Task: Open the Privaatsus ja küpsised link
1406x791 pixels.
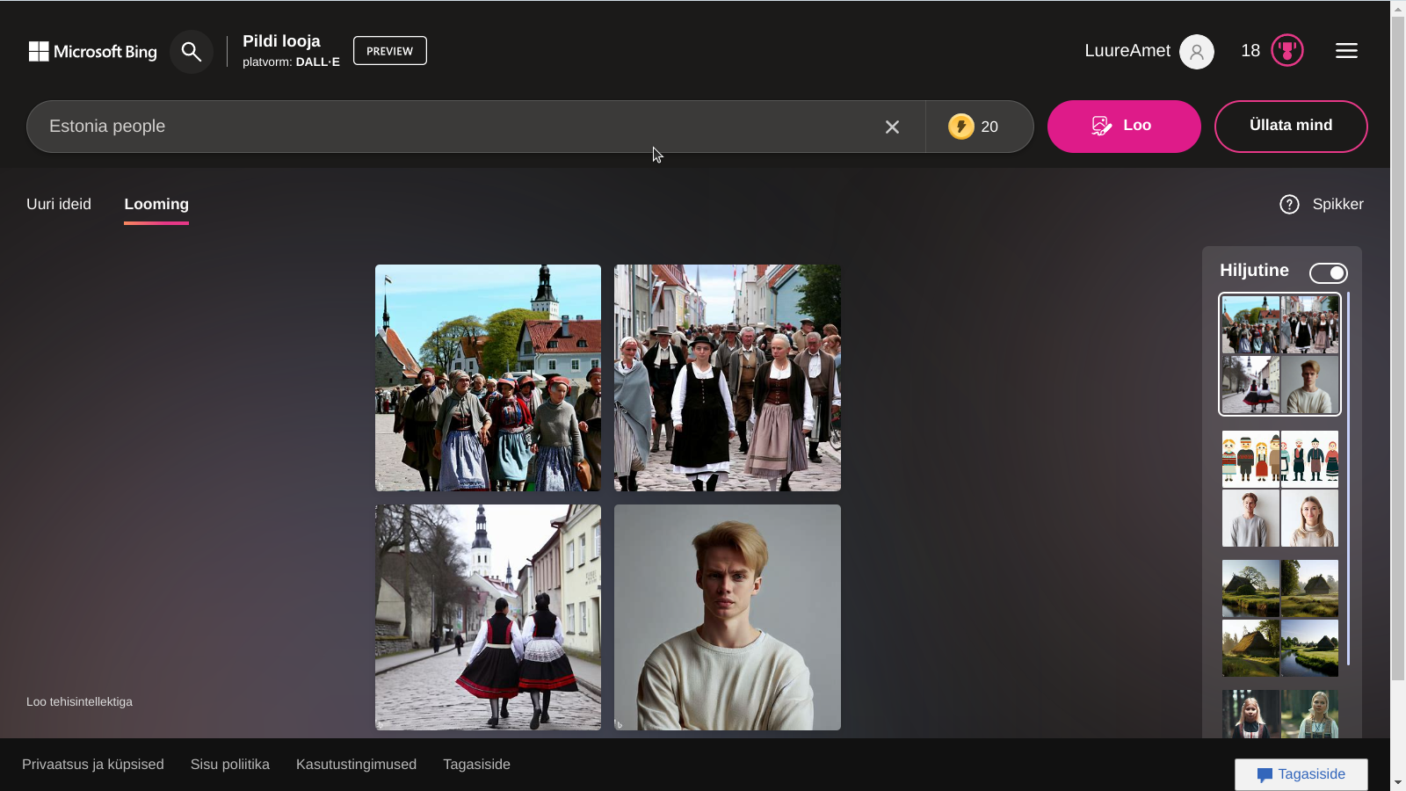Action: [93, 765]
